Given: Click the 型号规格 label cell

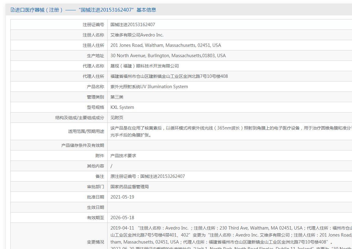Looking at the screenshot, I should point(59,107).
